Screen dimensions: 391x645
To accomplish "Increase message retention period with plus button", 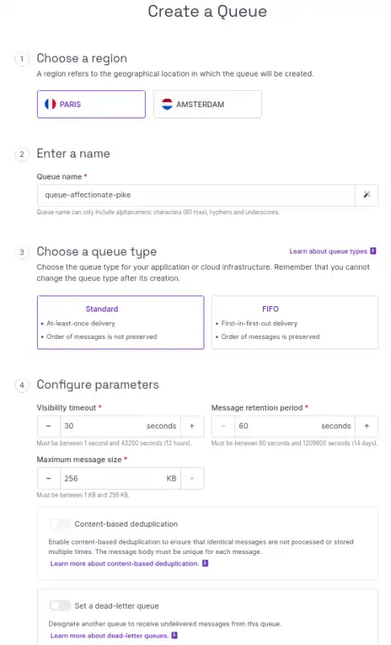I will click(x=366, y=426).
